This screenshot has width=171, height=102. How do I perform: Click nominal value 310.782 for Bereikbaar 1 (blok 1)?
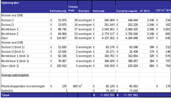coord(109,56)
